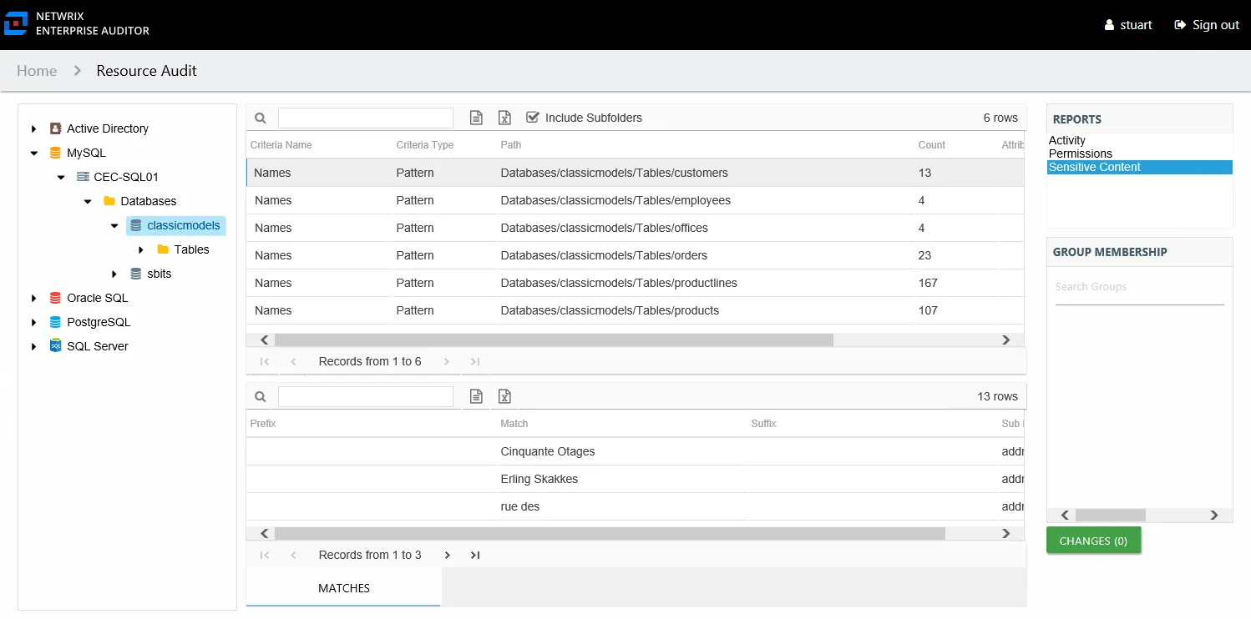This screenshot has height=619, width=1251.
Task: Click the Active Directory node icon
Action: tap(55, 128)
